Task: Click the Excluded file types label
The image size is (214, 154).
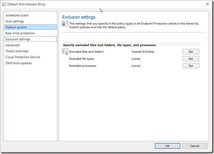Action: (82, 59)
